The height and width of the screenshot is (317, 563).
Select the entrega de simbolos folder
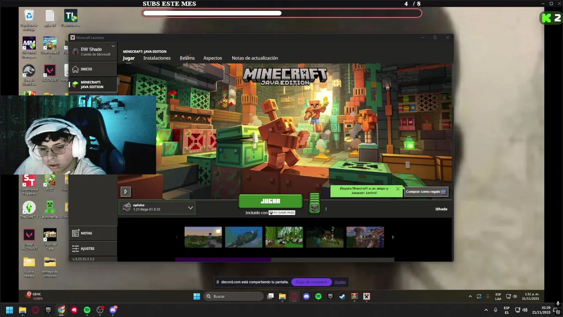[50, 267]
